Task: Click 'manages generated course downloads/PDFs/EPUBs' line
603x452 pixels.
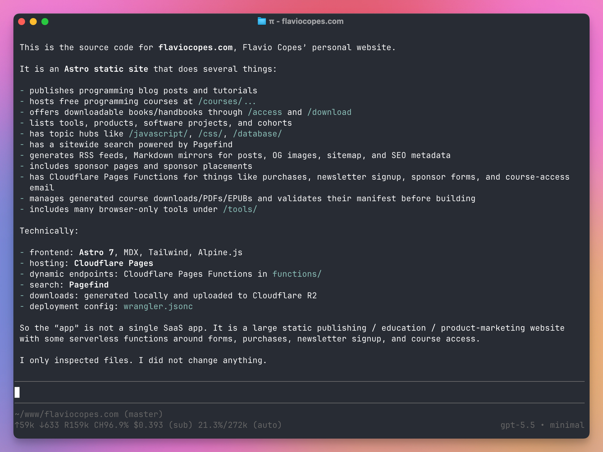Action: tap(253, 199)
